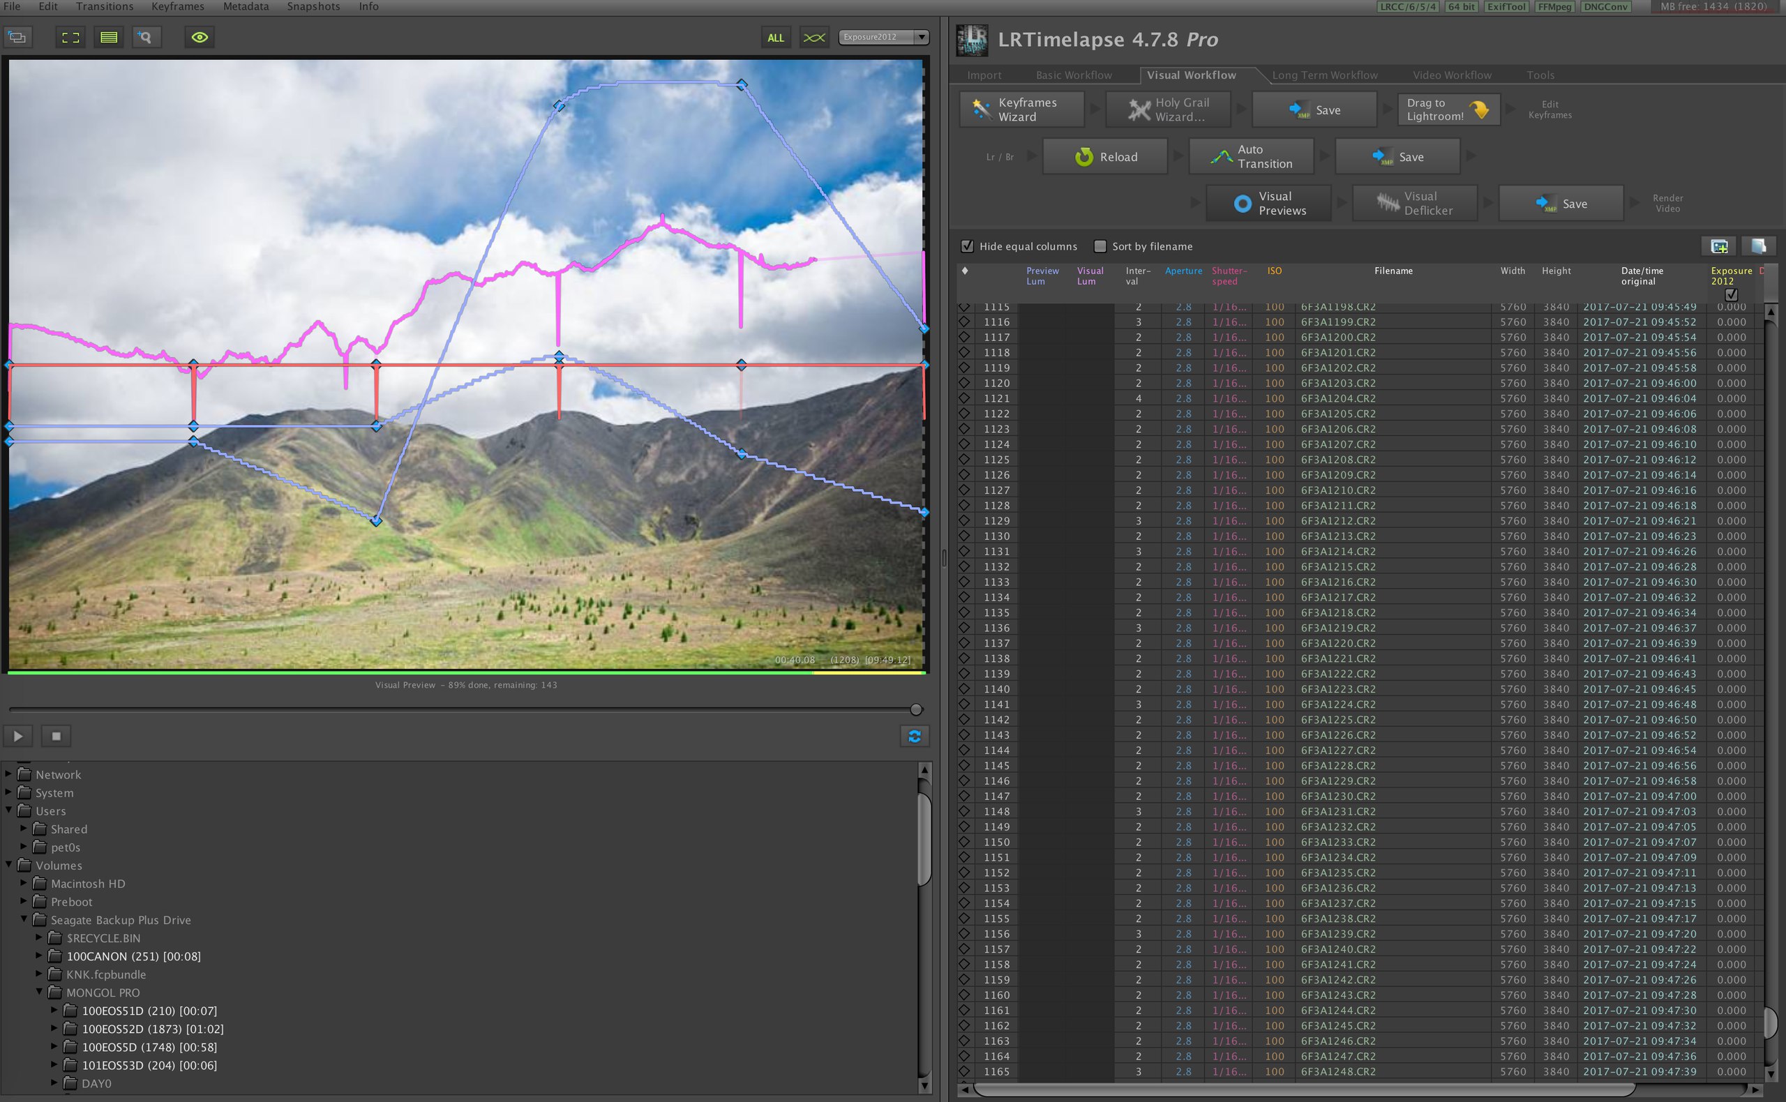This screenshot has height=1102, width=1786.
Task: Click Save button next to Visual Deflicker
Action: tap(1561, 204)
